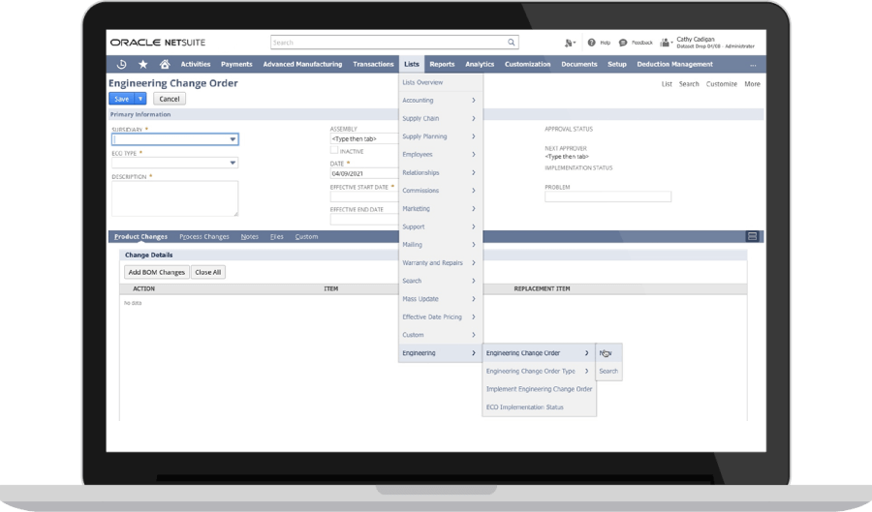This screenshot has width=872, height=512.
Task: Open the Setup menu
Action: pos(617,65)
